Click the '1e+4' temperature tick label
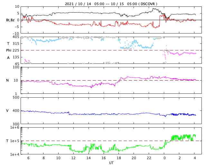206x165 pixels. [x=15, y=154]
